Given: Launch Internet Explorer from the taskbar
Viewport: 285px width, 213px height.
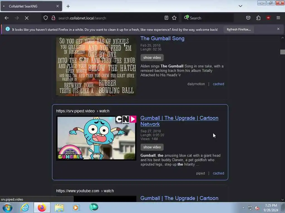Looking at the screenshot, I should tap(25, 207).
